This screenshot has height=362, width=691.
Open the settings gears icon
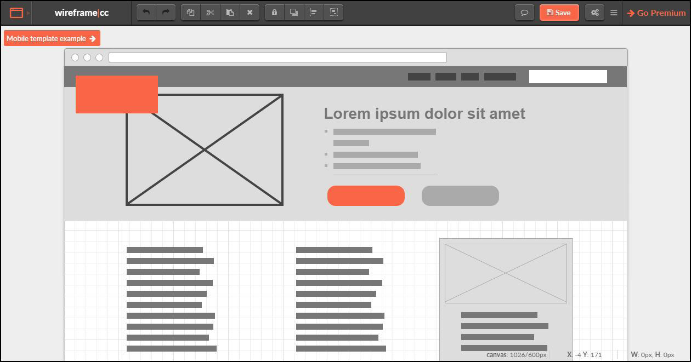pos(594,13)
